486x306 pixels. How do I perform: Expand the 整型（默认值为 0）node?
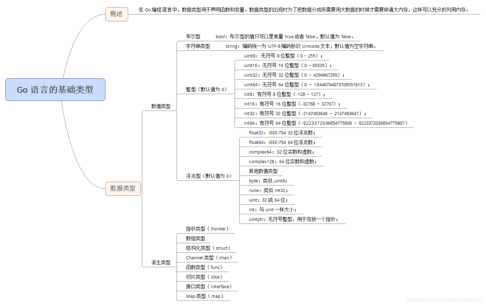tap(205, 89)
